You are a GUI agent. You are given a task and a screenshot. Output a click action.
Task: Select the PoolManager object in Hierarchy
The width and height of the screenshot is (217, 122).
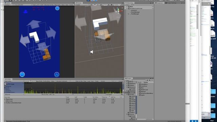(x=135, y=14)
